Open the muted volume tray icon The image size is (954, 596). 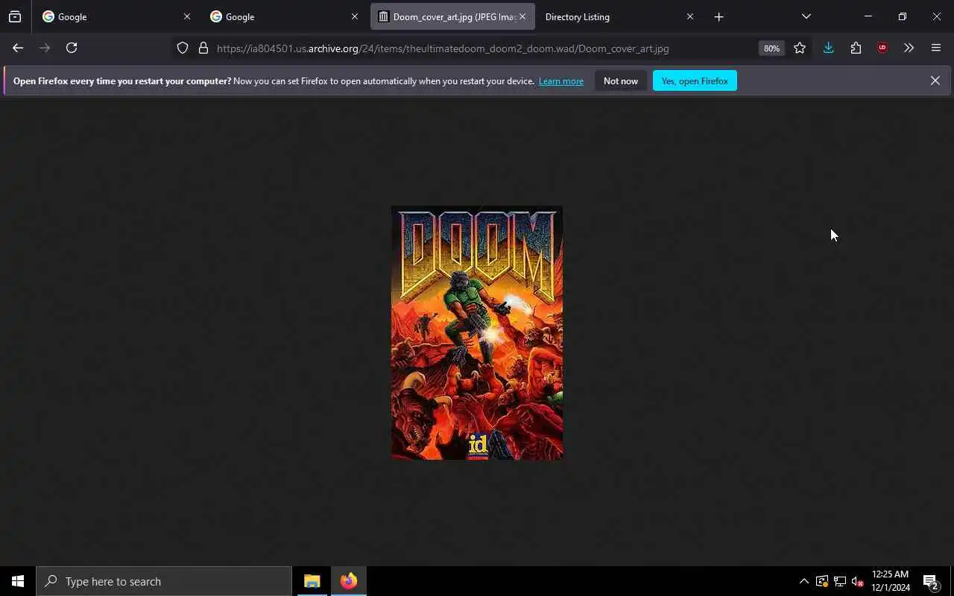coord(857,581)
